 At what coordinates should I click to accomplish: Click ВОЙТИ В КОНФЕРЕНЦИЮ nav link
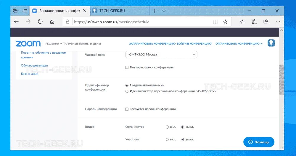click(194, 44)
